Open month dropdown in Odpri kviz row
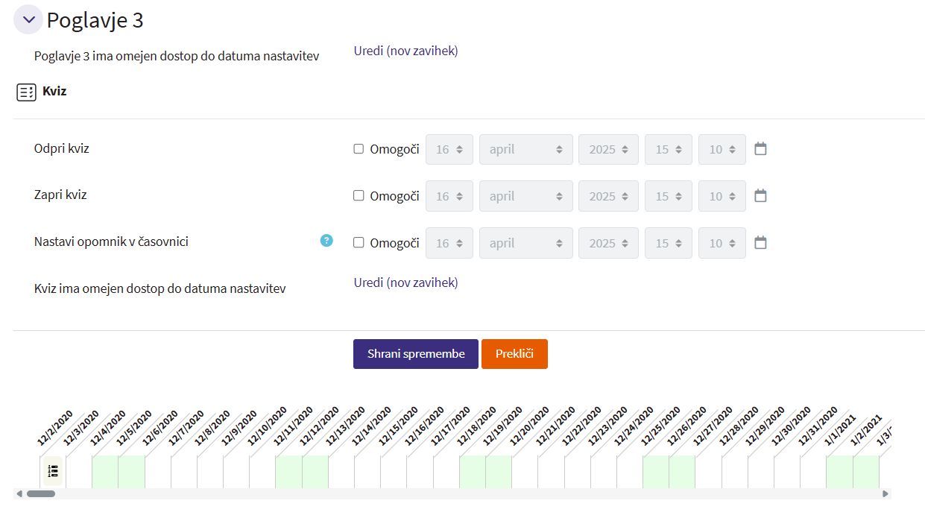This screenshot has width=925, height=518. (x=525, y=150)
